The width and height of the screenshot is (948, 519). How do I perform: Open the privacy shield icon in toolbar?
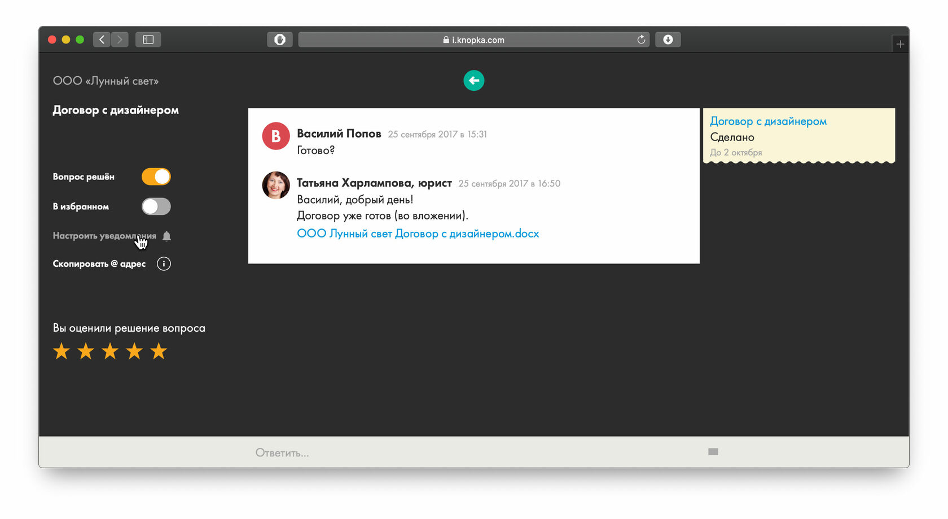pos(280,39)
